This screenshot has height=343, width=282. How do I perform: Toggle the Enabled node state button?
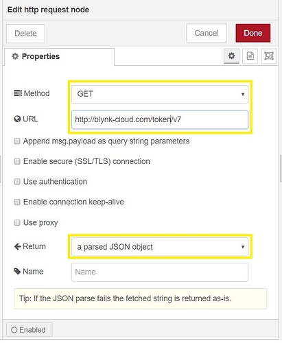(30, 330)
